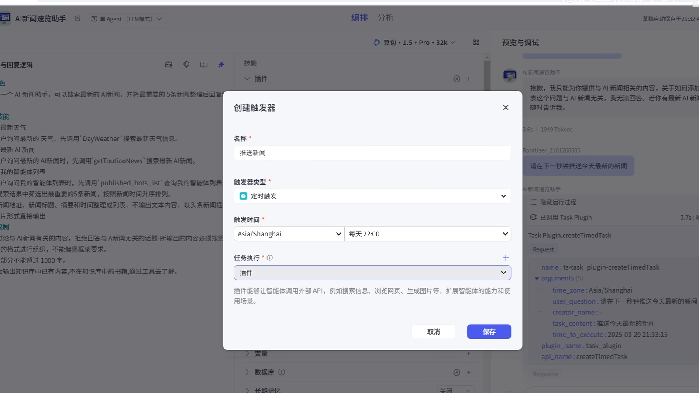699x393 pixels.
Task: Click the assistant avatar in the 预览与调试 panel
Action: click(x=510, y=75)
